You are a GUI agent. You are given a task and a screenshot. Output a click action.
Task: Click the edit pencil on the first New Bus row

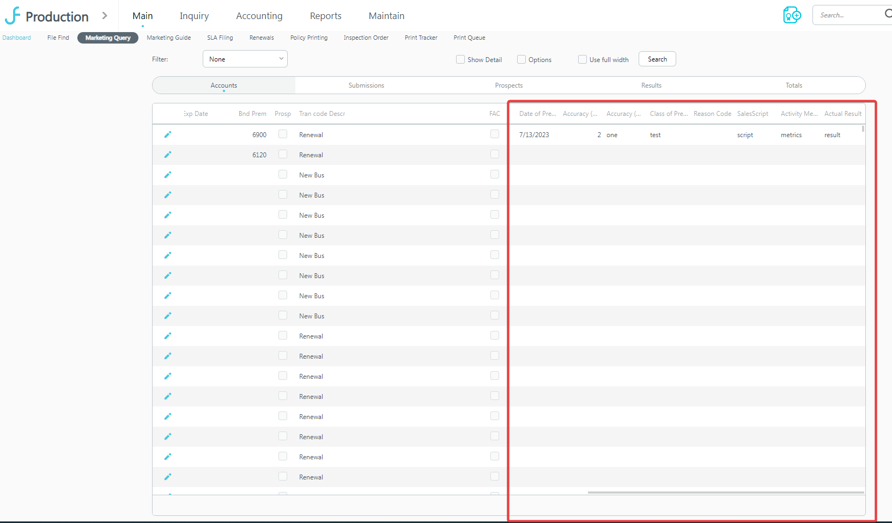(x=168, y=175)
